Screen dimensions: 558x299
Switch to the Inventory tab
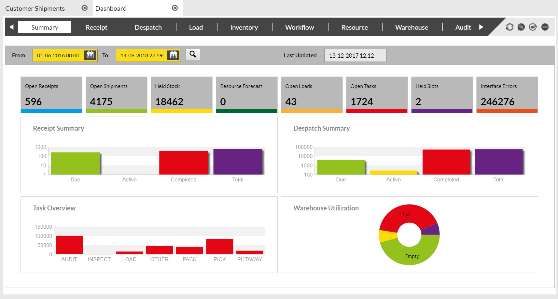click(x=244, y=27)
